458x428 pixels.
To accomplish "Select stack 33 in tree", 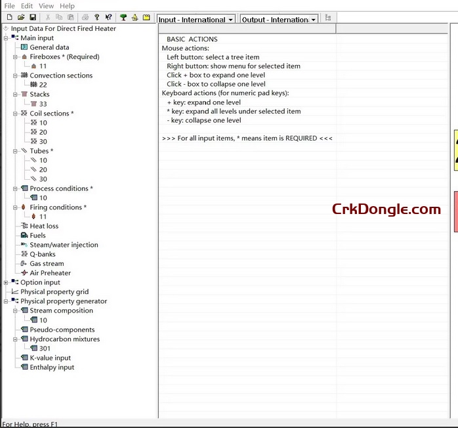I will click(x=43, y=104).
